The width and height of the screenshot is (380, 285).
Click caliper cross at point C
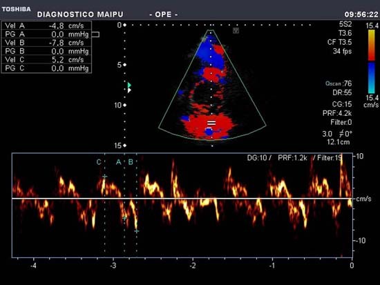pyautogui.click(x=105, y=177)
